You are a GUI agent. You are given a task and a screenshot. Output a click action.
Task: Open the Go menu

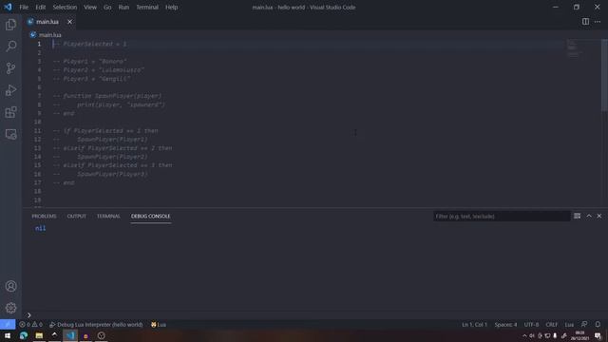point(107,7)
